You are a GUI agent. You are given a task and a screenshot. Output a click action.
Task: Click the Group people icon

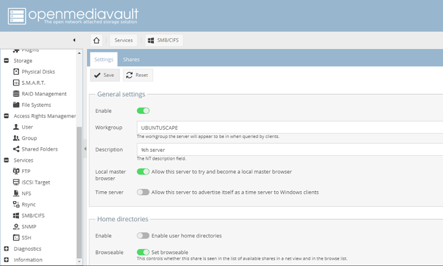[16, 138]
